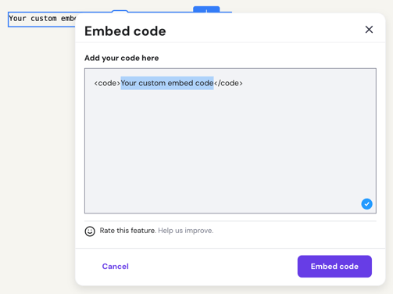Viewport: 393px width, 294px height.
Task: Click the Embed code dialog title
Action: (125, 31)
